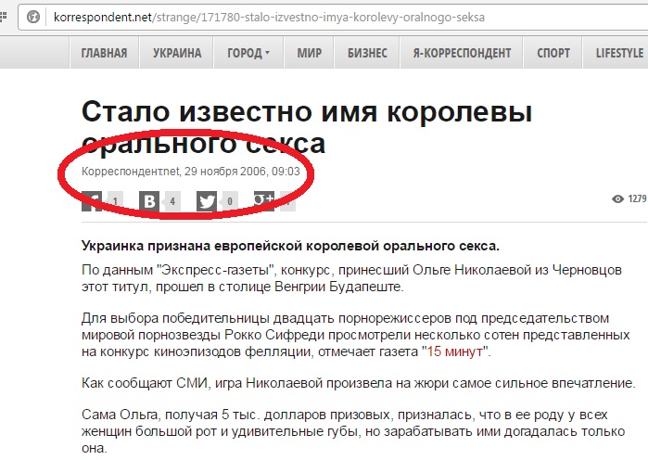Click the Корреспондент.net source byline
The width and height of the screenshot is (648, 460).
click(x=130, y=172)
